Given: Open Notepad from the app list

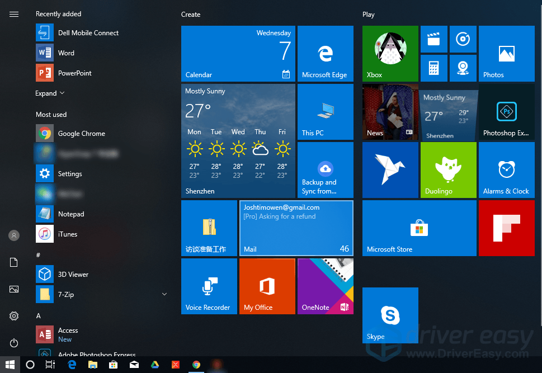Looking at the screenshot, I should [100, 214].
